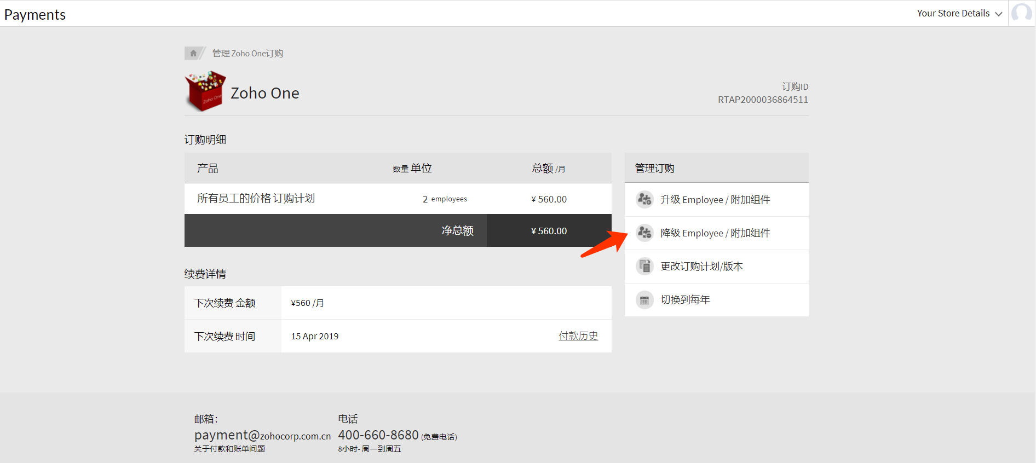The height and width of the screenshot is (463, 1036).
Task: Click the Zoho One red box logo
Action: pos(205,91)
